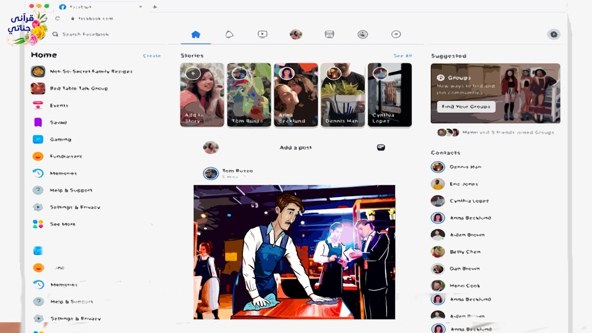
Task: Click See All for Stories
Action: click(x=402, y=55)
